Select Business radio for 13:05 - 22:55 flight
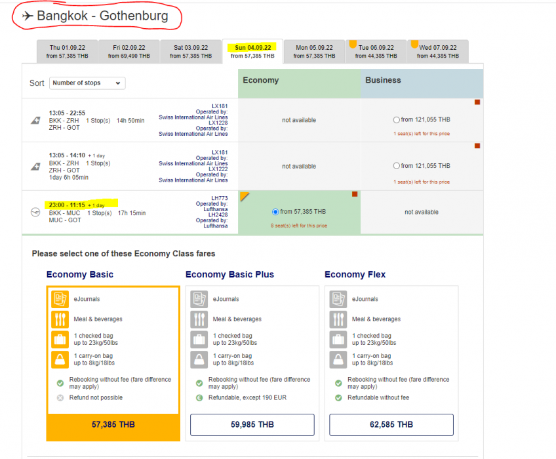The height and width of the screenshot is (459, 556). [396, 120]
